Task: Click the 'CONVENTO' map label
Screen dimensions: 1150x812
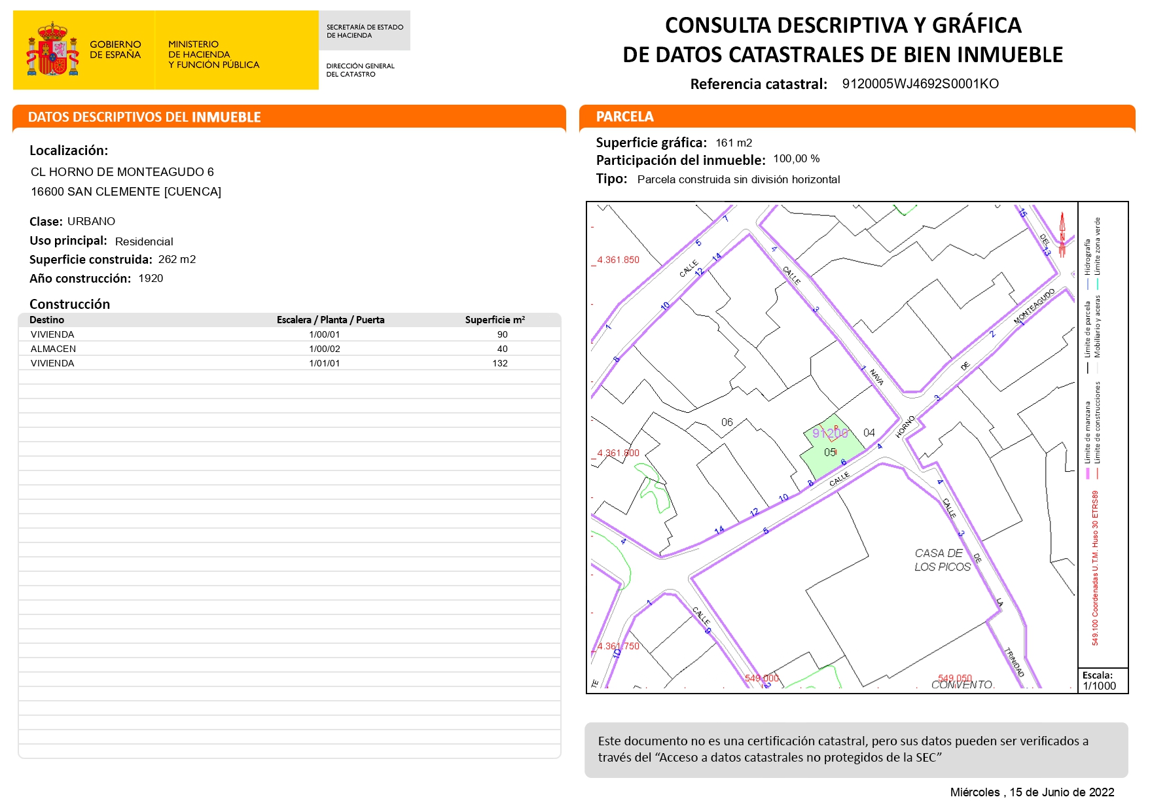Action: point(963,684)
